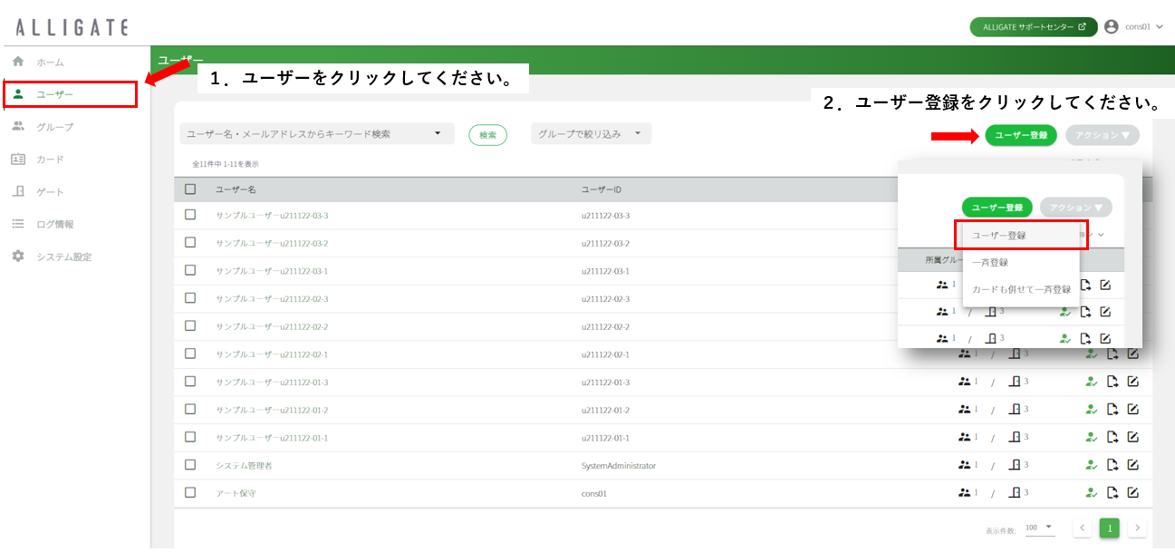Image resolution: width=1175 pixels, height=552 pixels.
Task: Expand the グループで絞り込み filter dropdown
Action: click(x=591, y=134)
